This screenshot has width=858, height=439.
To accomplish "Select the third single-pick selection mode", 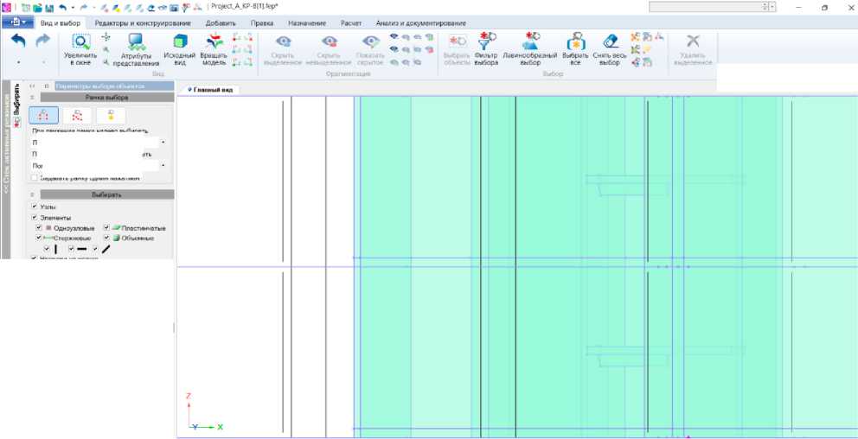I will pos(111,115).
